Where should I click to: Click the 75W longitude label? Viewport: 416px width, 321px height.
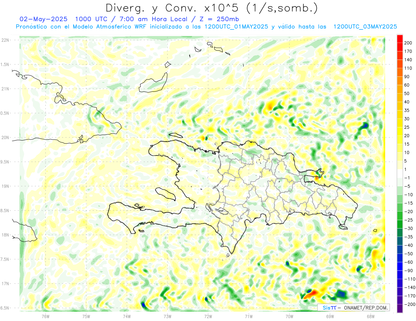pyautogui.click(x=86, y=316)
